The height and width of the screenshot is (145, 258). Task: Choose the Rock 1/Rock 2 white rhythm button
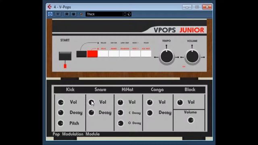pos(135,54)
